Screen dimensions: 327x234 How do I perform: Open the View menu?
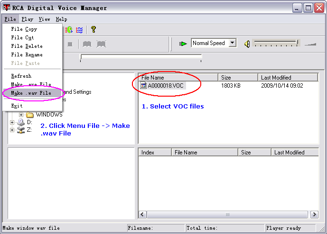tap(45, 19)
